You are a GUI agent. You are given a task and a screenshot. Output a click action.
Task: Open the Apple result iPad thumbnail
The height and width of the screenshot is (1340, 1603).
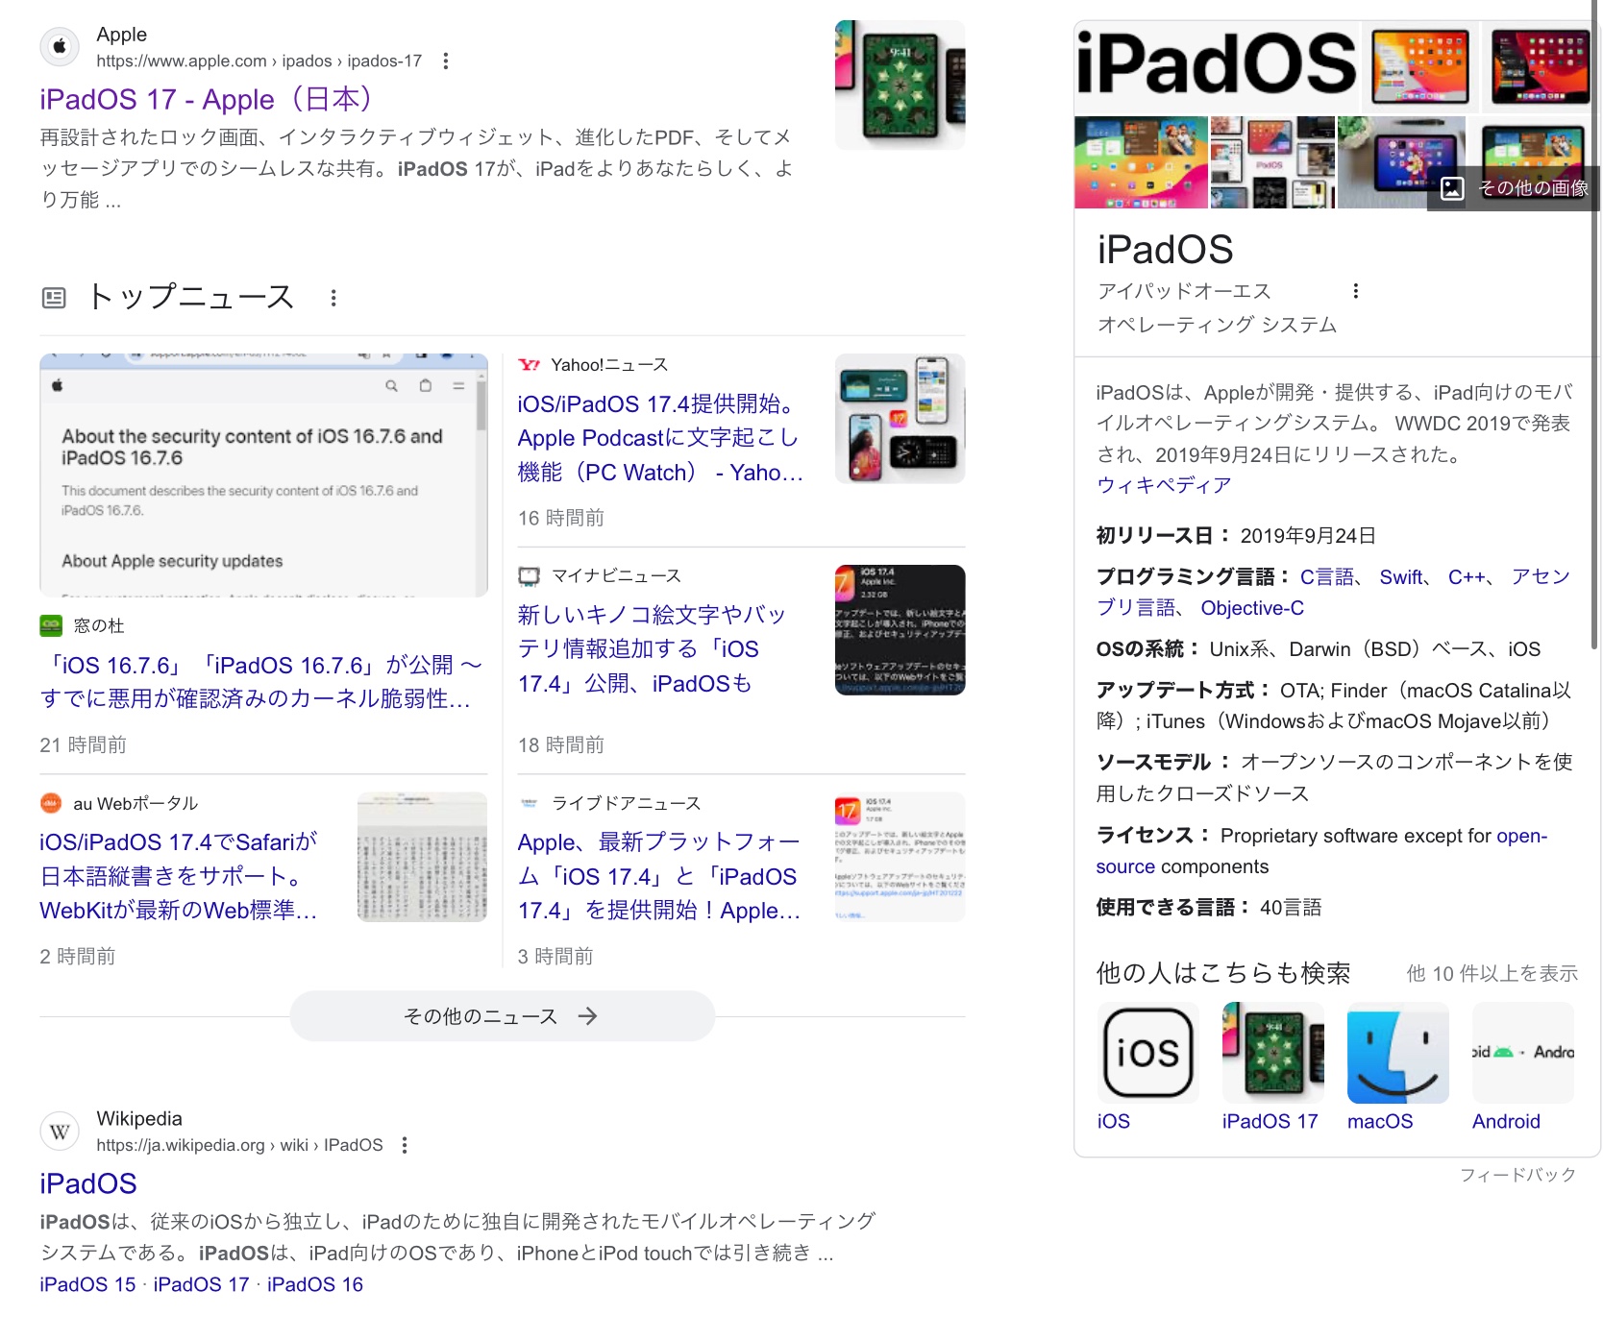click(900, 85)
